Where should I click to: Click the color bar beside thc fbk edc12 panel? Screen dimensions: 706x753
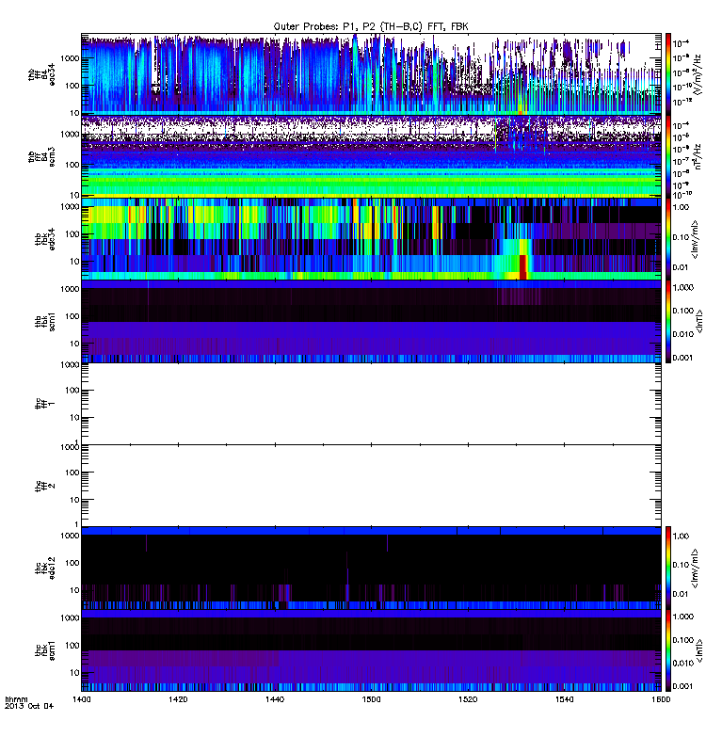(x=668, y=568)
